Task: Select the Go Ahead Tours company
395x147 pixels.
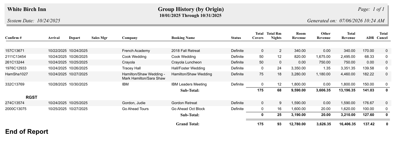Action: click(x=135, y=109)
